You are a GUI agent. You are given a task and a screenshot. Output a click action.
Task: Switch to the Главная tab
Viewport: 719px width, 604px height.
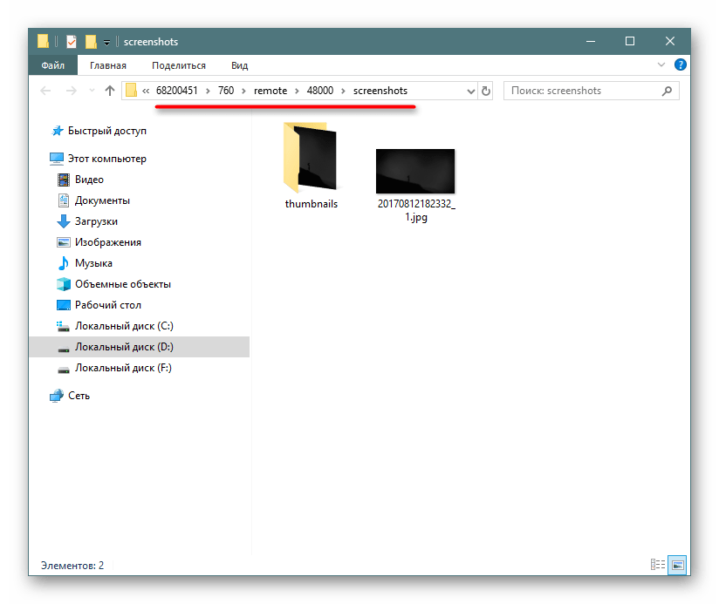click(108, 65)
